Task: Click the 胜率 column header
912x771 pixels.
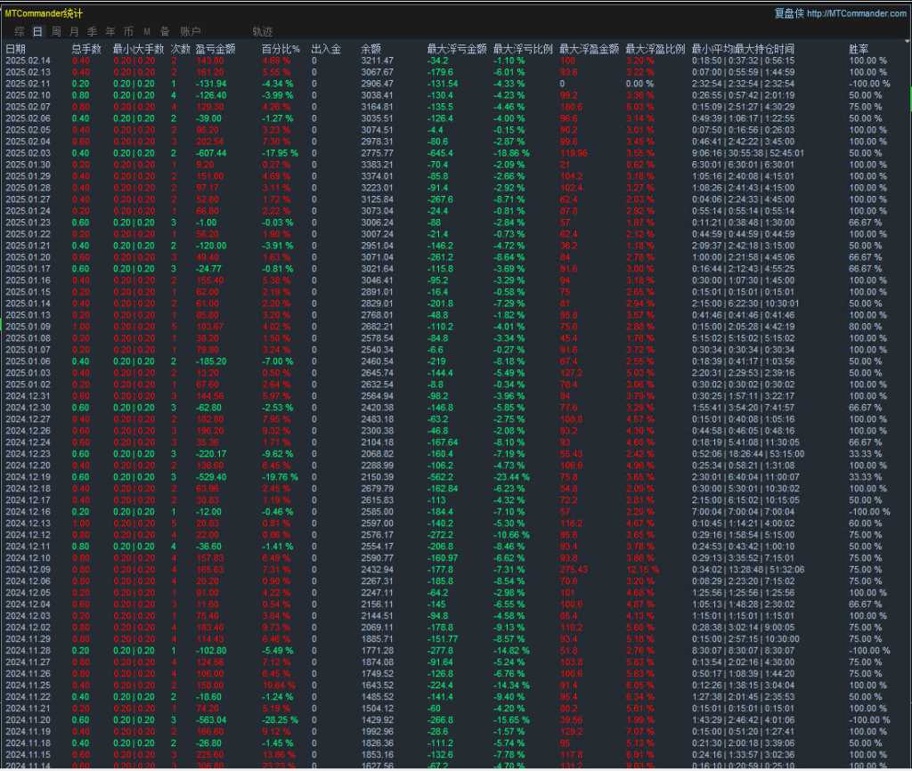Action: click(859, 48)
